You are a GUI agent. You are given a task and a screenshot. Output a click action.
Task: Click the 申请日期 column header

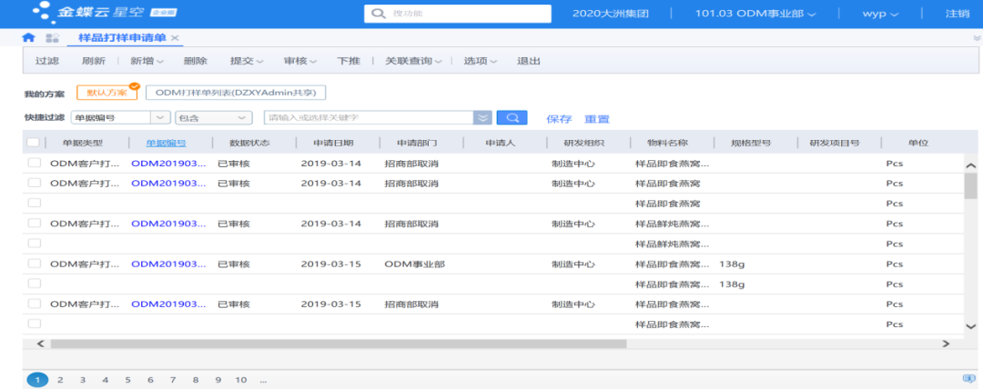coord(333,143)
